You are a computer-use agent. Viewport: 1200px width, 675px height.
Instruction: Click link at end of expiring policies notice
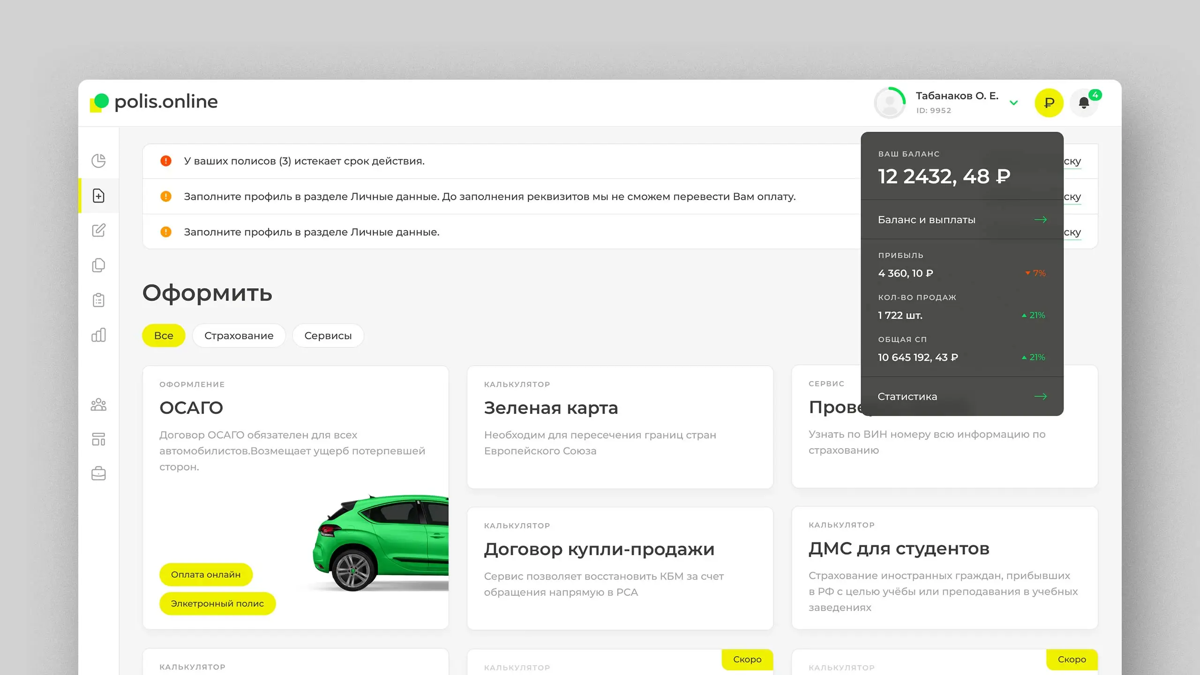(x=1072, y=161)
